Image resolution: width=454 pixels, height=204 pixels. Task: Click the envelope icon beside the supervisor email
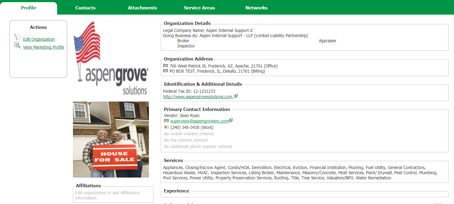click(166, 121)
